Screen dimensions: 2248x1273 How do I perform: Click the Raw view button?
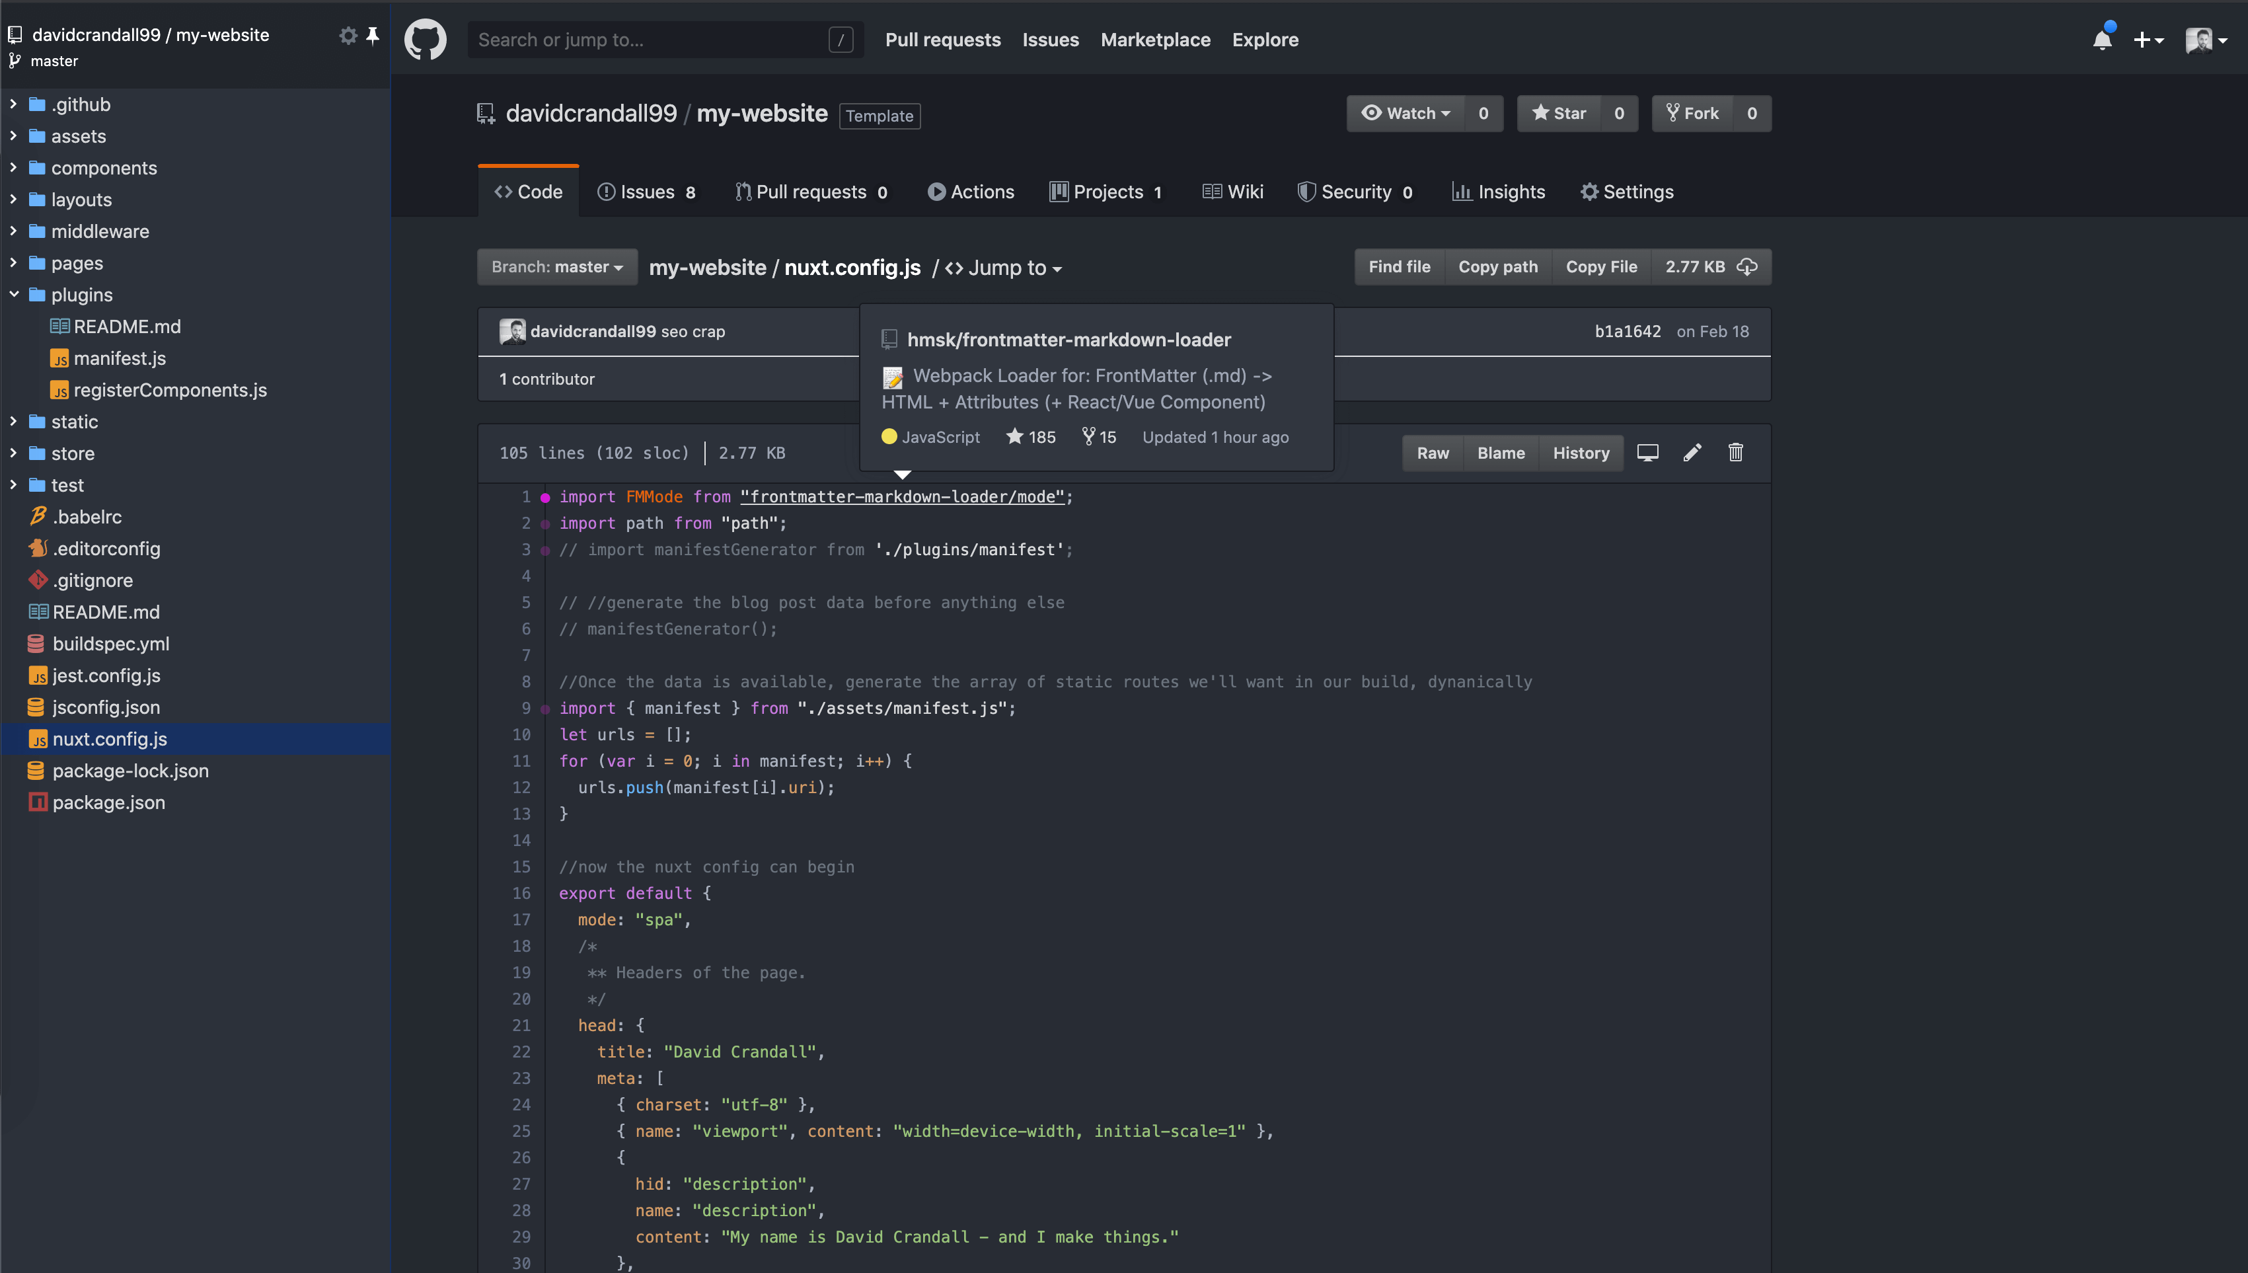[x=1433, y=453]
